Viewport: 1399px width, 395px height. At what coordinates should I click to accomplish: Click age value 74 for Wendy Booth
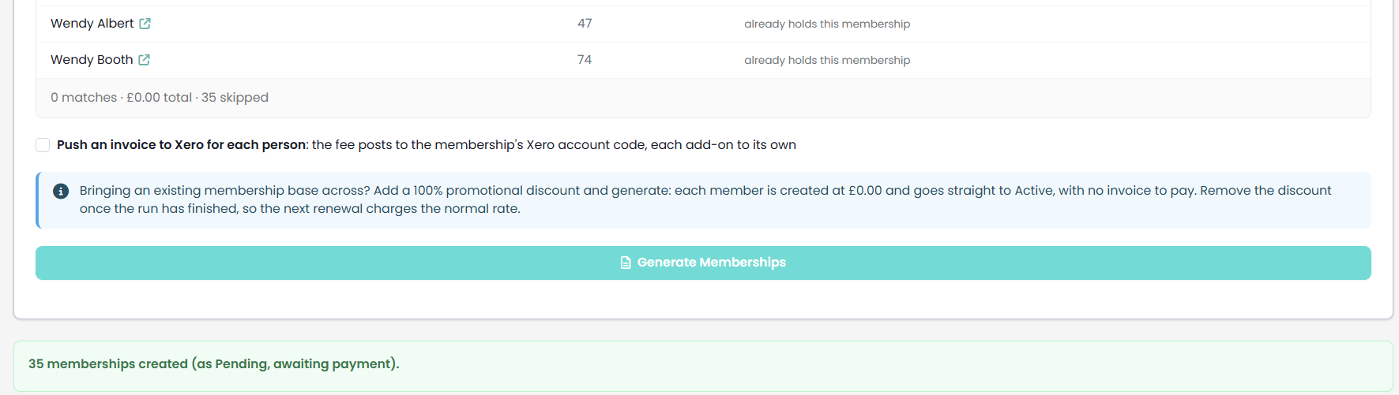point(585,60)
